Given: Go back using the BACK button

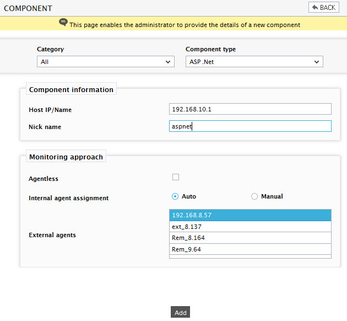Looking at the screenshot, I should pos(324,7).
